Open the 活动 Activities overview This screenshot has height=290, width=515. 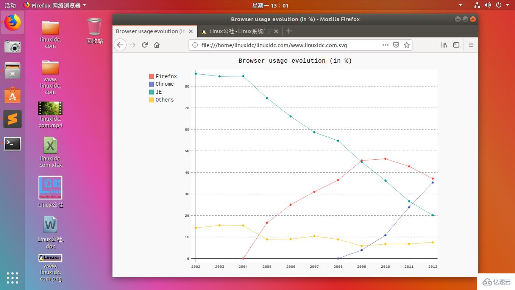click(10, 5)
